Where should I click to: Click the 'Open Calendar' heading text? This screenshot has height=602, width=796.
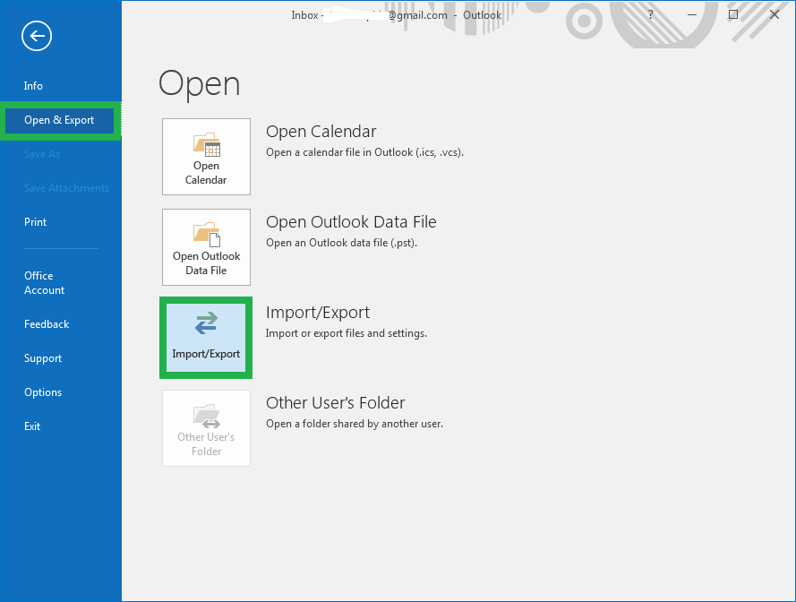321,132
